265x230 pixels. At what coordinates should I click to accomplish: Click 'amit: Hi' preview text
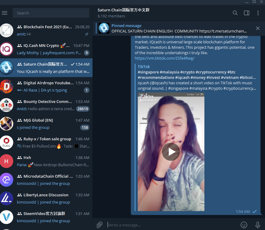click(24, 34)
